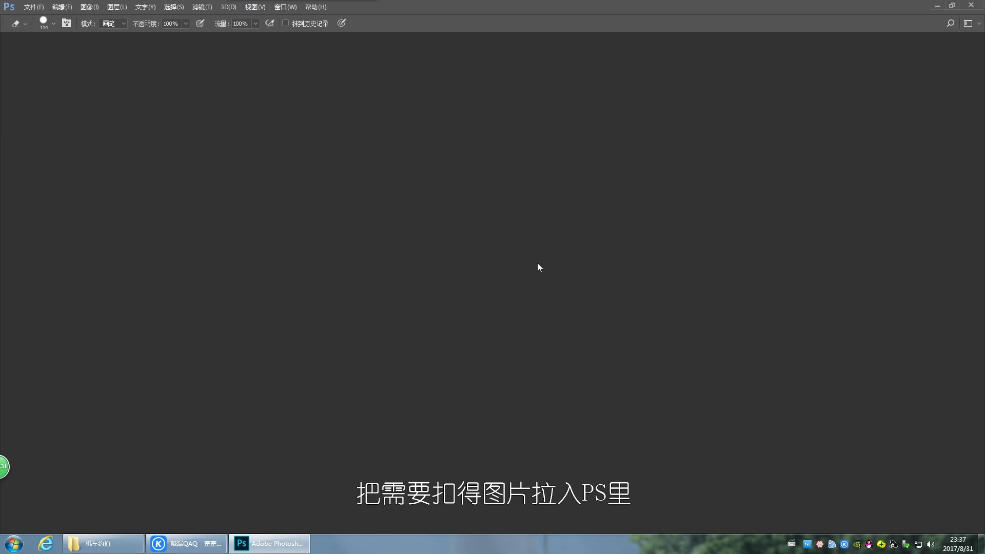Open the 图层(L) menu
The width and height of the screenshot is (985, 554).
(117, 7)
